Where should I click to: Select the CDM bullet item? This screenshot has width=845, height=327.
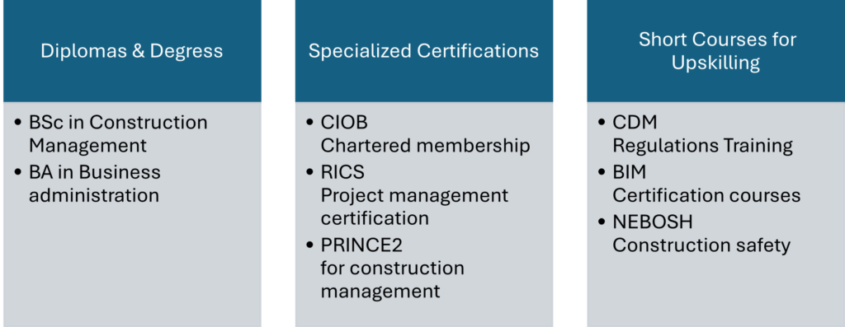pos(635,123)
